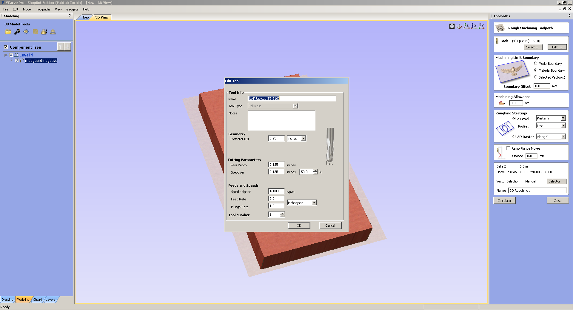Open the Toolpaths menu
The image size is (573, 310).
pos(43,9)
